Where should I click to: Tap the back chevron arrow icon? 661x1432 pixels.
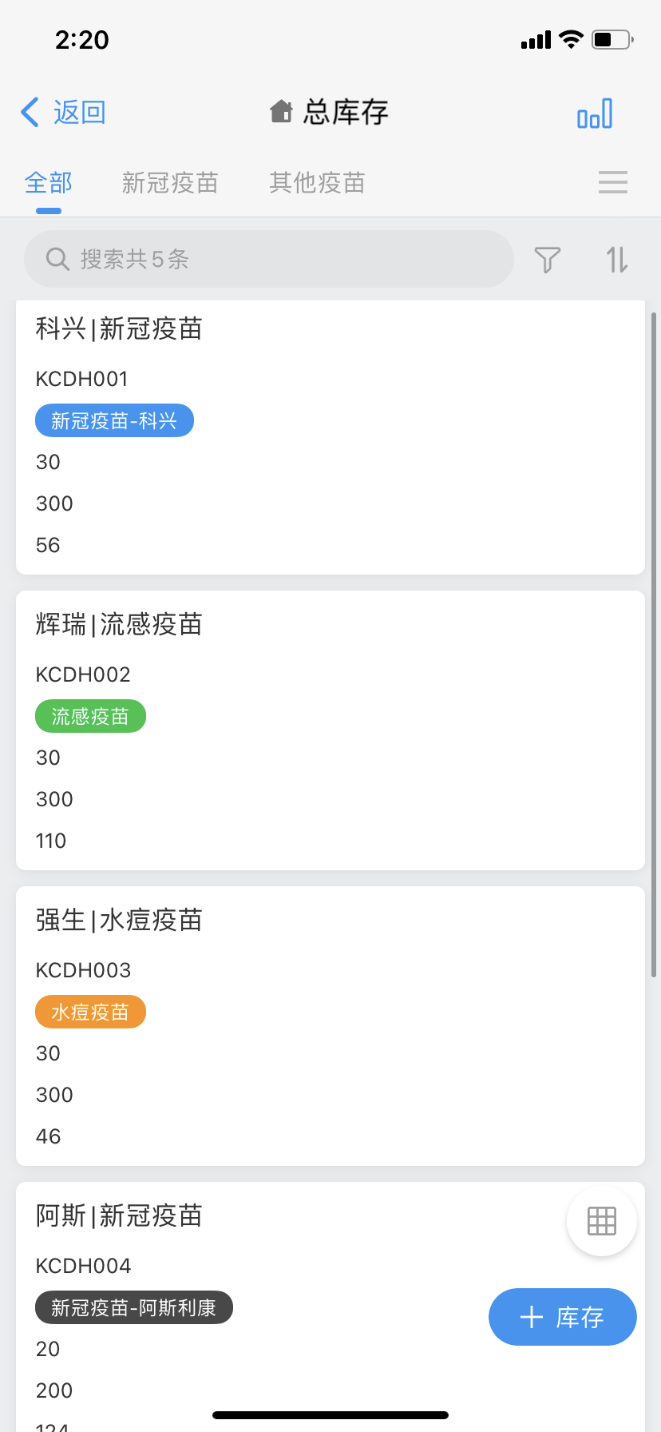point(30,113)
